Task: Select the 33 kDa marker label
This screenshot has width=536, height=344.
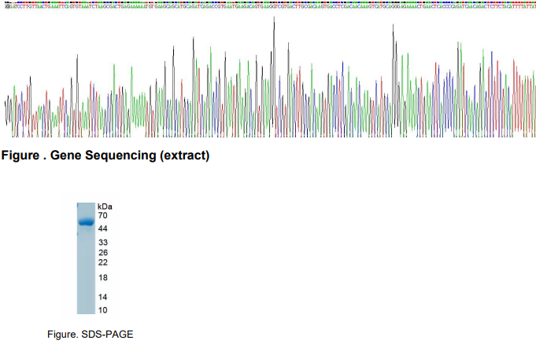Action: coord(103,242)
